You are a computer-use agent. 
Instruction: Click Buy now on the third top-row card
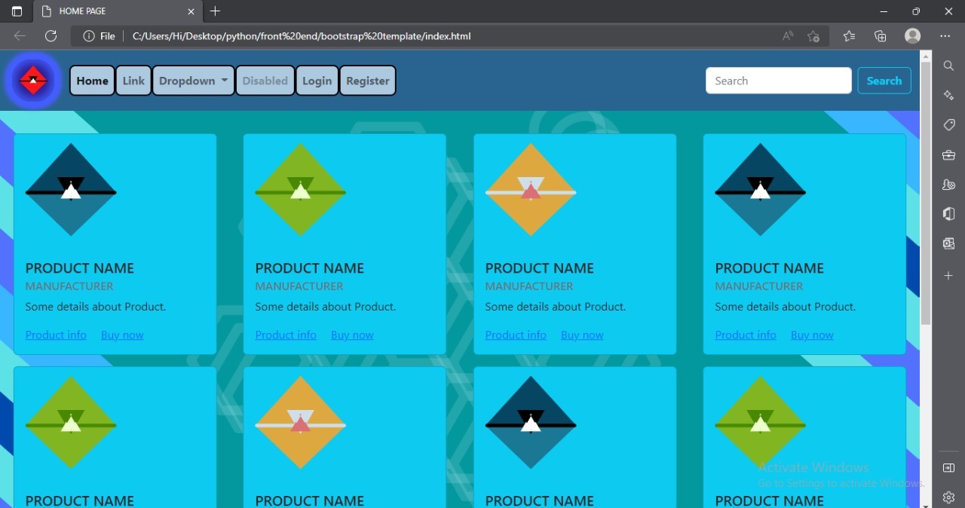tap(582, 335)
